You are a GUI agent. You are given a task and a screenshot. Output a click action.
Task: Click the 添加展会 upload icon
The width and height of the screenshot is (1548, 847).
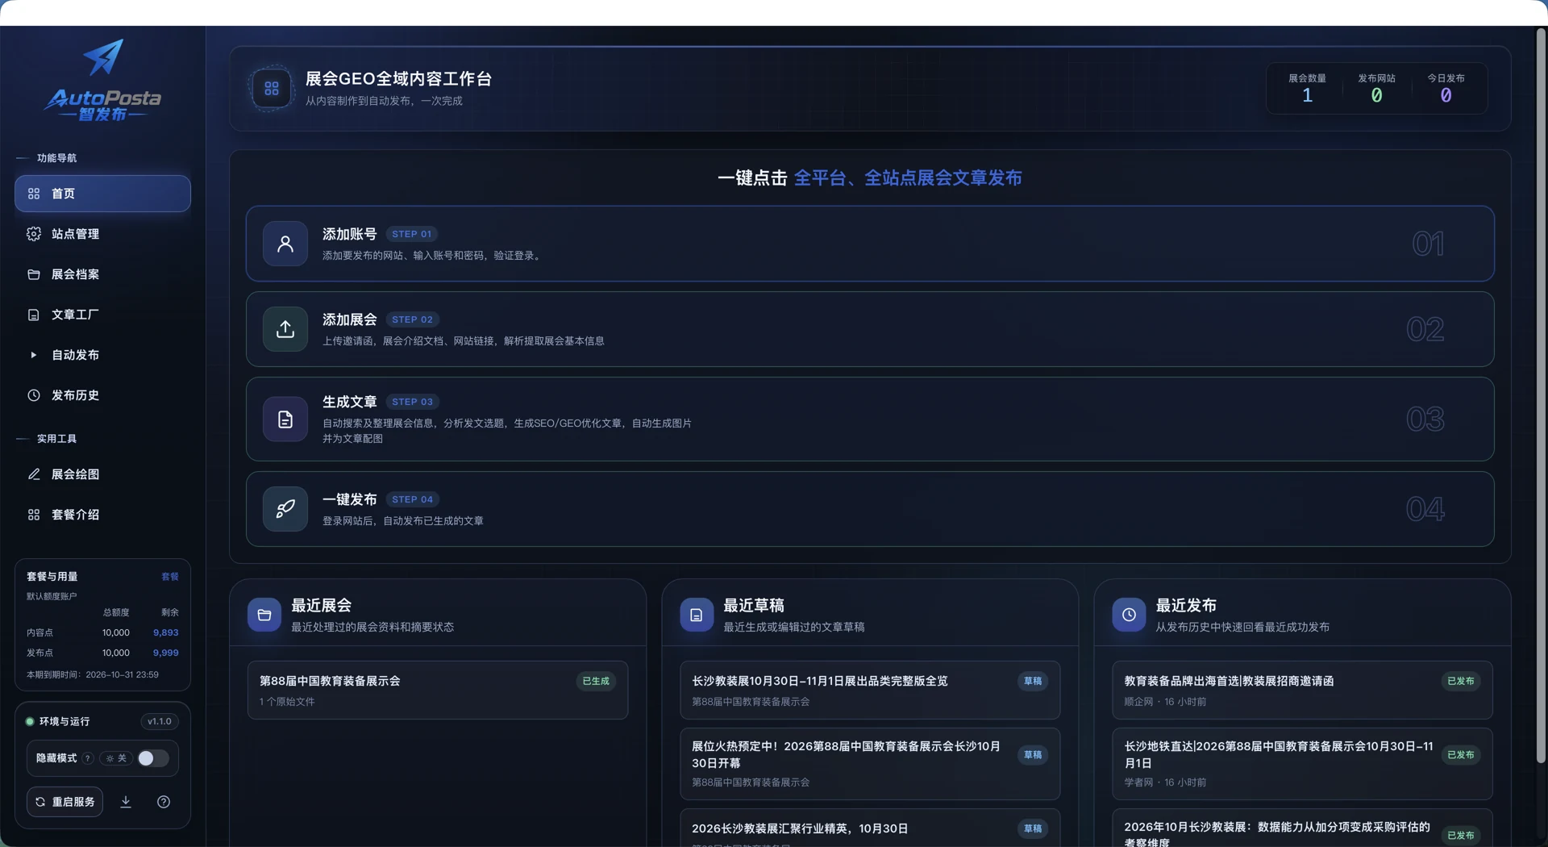click(285, 329)
